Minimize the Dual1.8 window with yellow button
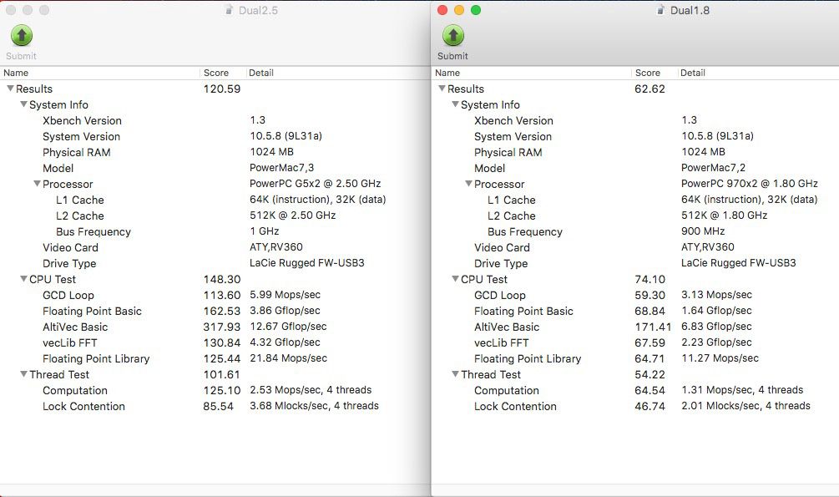 (x=459, y=10)
